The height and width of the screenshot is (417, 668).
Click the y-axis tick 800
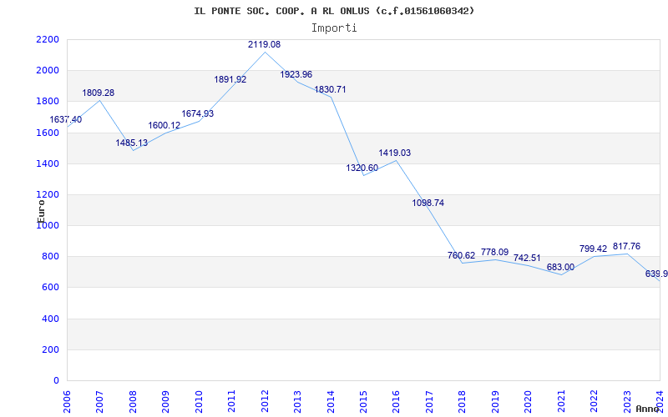coord(51,257)
